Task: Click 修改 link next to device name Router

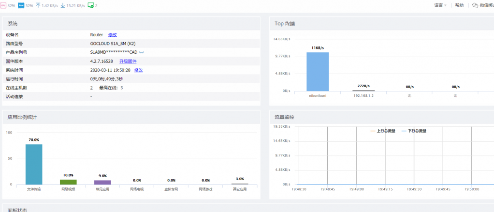Action: 113,35
